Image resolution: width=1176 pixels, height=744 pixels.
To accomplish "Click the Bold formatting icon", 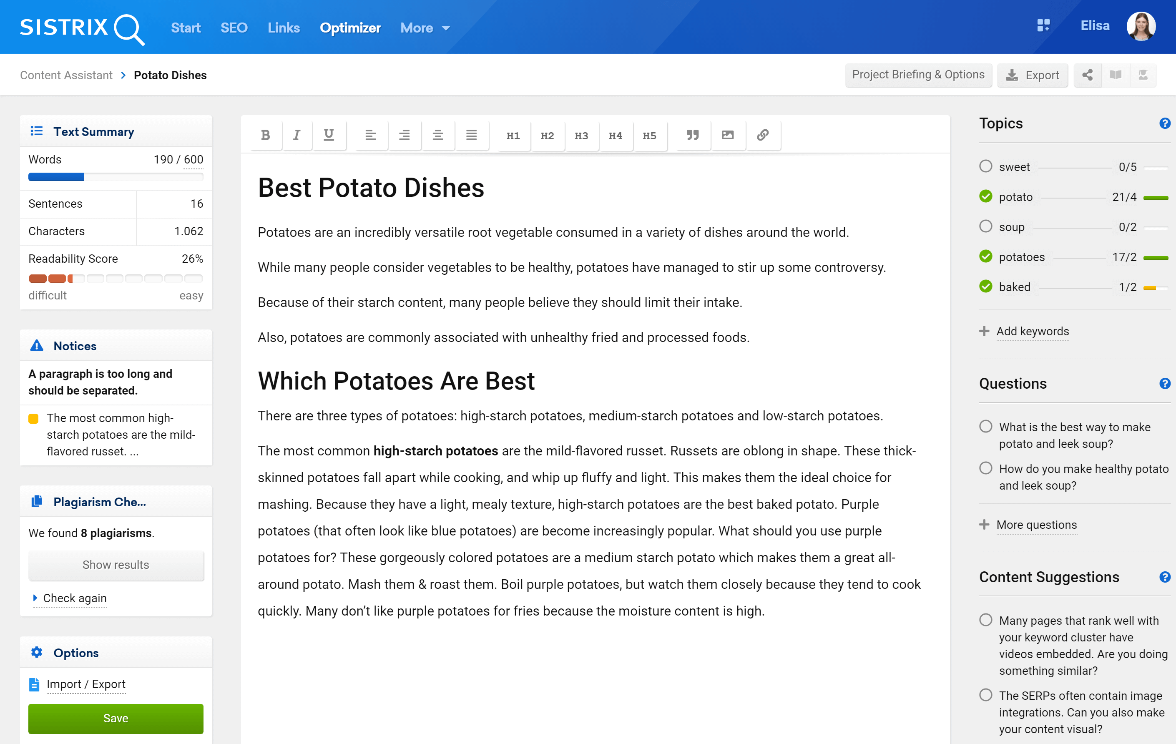I will tap(264, 135).
